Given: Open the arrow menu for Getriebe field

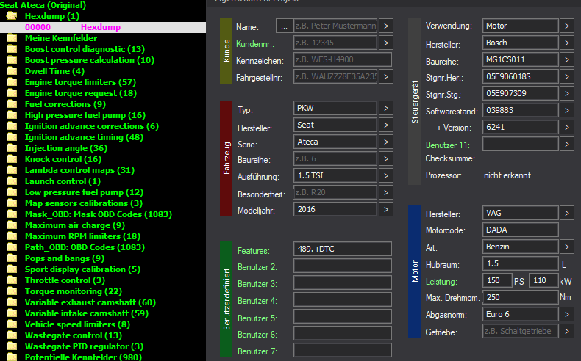Looking at the screenshot, I should click(566, 331).
